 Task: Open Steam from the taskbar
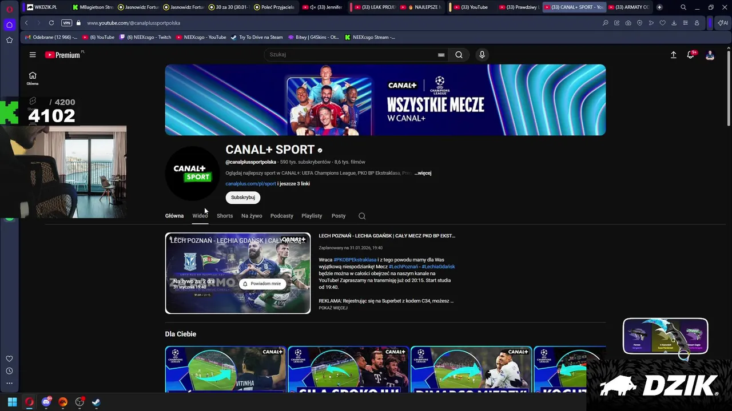96,402
